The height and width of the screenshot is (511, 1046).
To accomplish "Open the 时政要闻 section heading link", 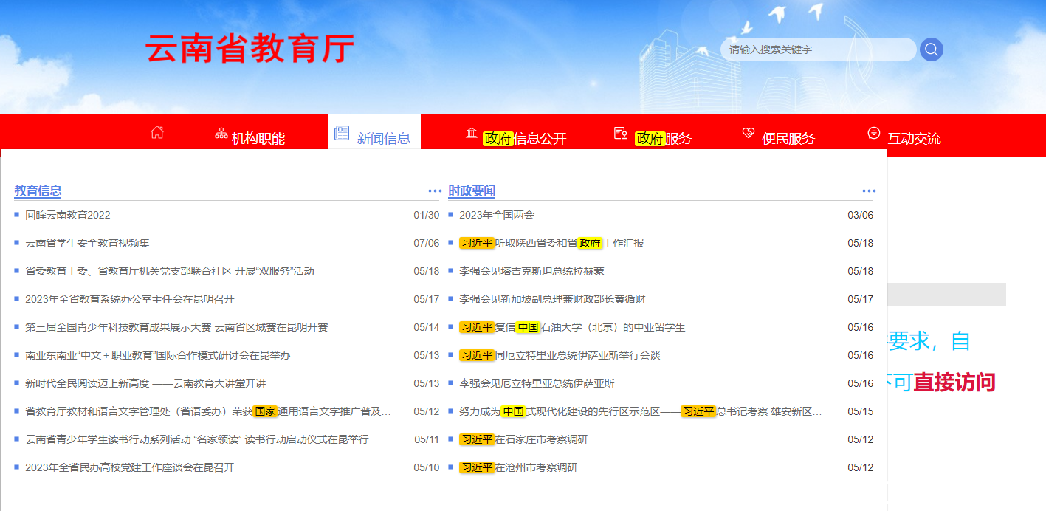I will click(x=472, y=190).
